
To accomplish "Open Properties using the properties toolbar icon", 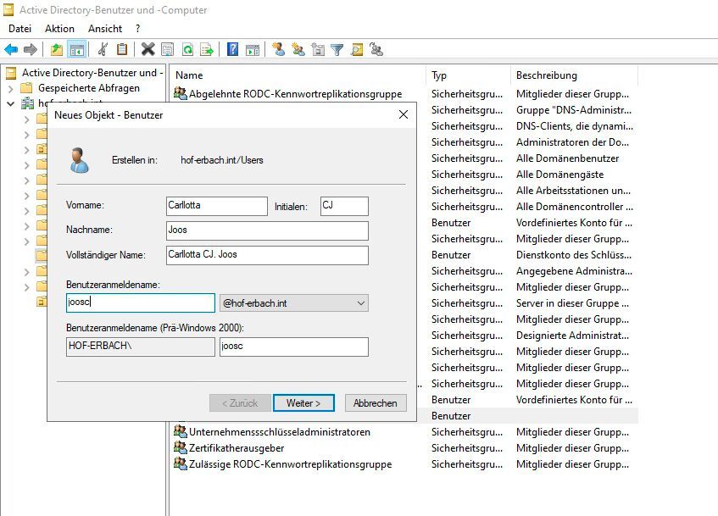I will pos(166,49).
